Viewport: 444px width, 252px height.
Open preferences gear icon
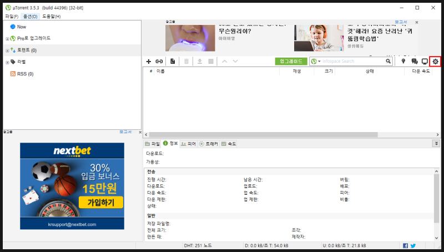435,62
